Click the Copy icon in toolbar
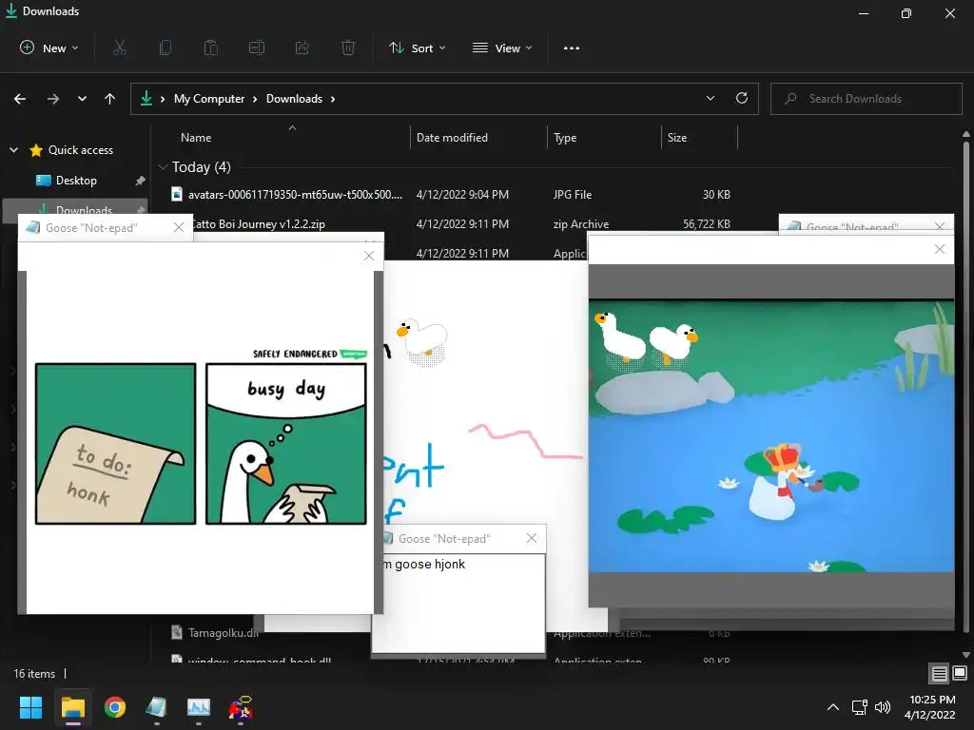The width and height of the screenshot is (974, 730). 166,48
